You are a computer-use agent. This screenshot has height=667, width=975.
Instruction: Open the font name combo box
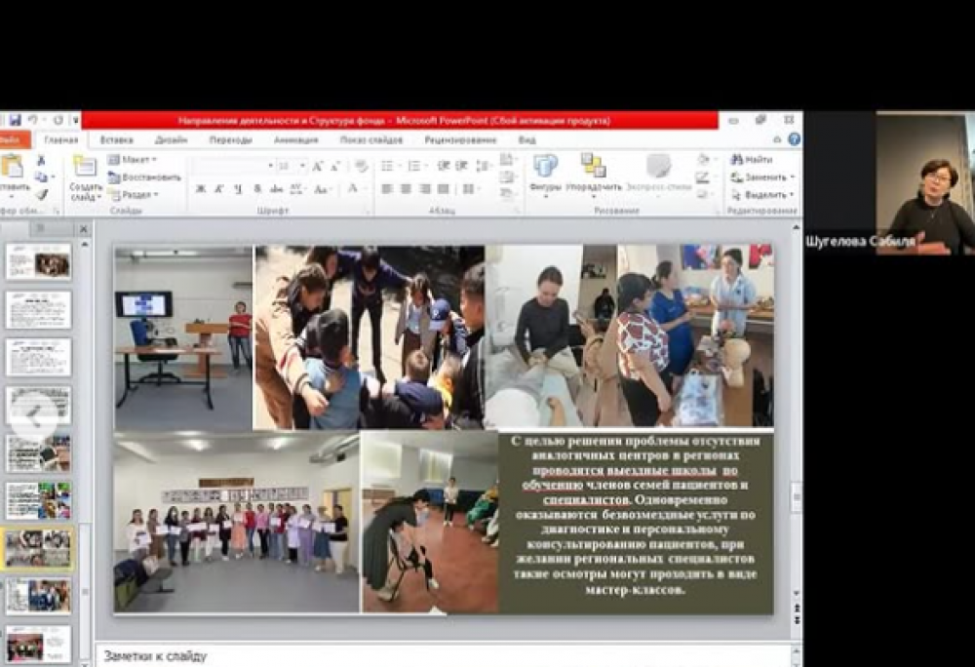tap(233, 166)
